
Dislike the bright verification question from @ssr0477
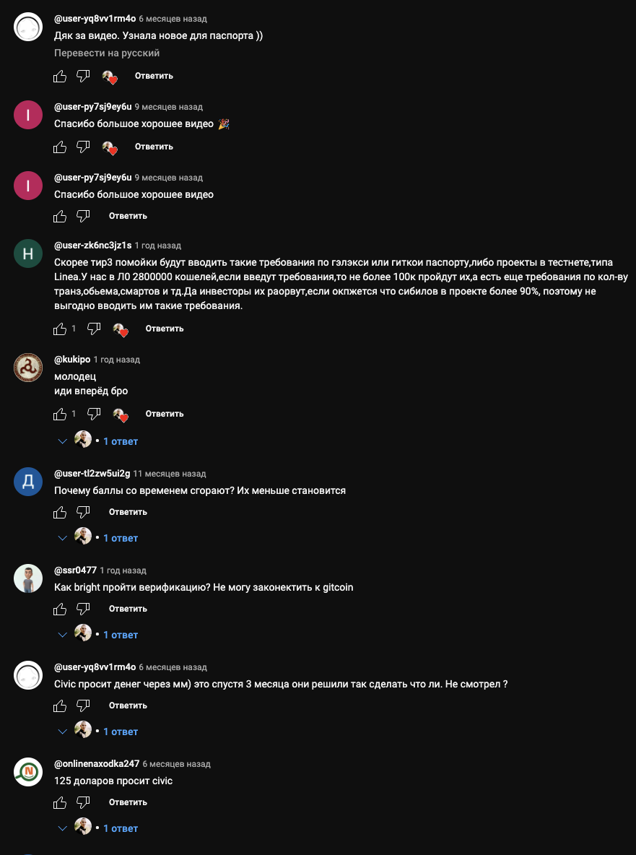coord(83,609)
